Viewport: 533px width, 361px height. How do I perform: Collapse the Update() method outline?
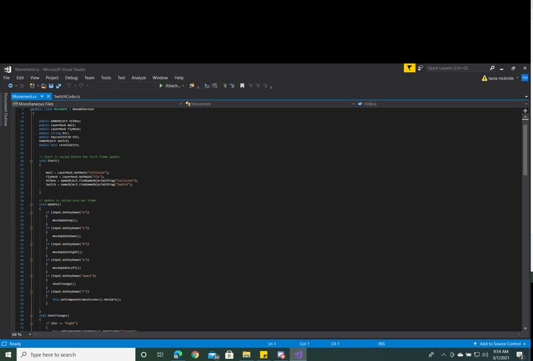point(31,204)
